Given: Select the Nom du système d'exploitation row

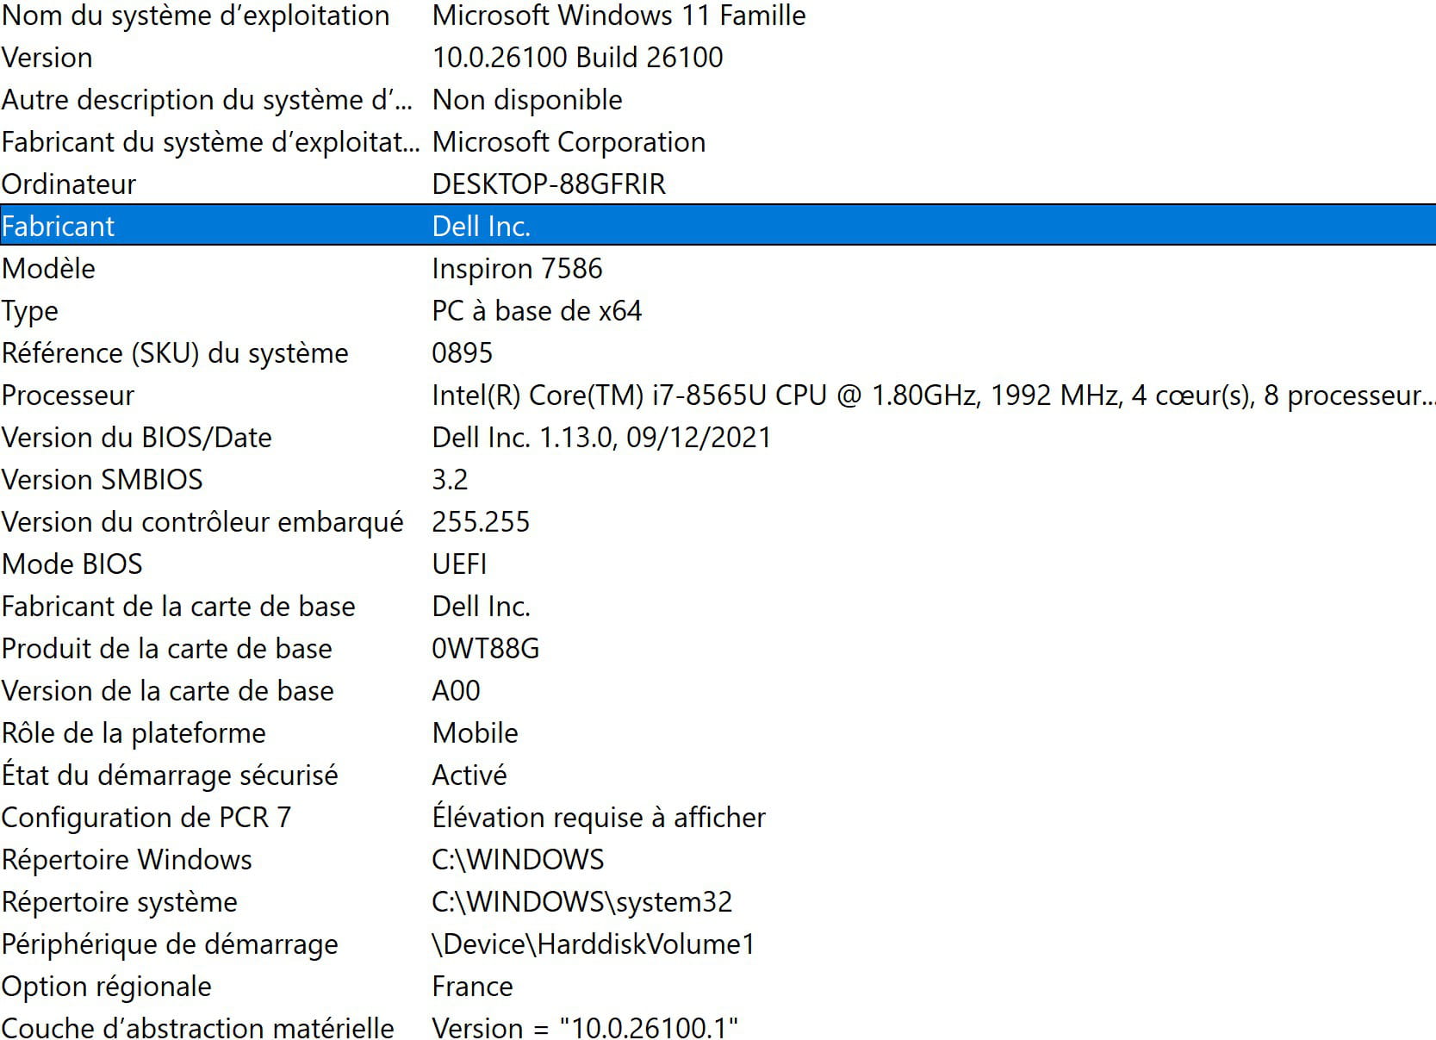Looking at the screenshot, I should point(196,16).
